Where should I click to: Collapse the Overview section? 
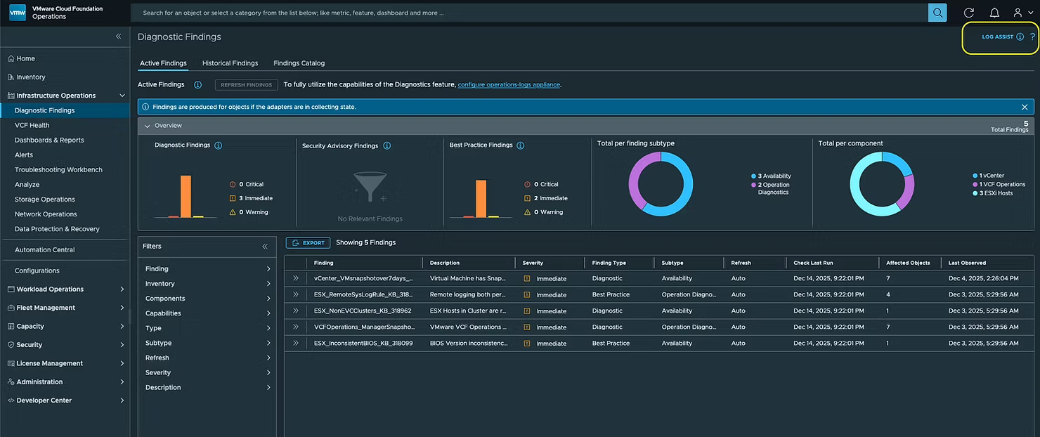(147, 126)
